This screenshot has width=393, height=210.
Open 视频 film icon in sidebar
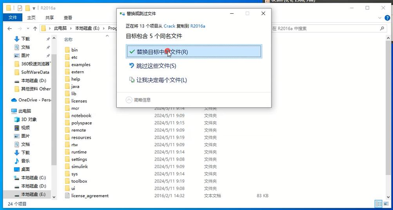click(17, 128)
